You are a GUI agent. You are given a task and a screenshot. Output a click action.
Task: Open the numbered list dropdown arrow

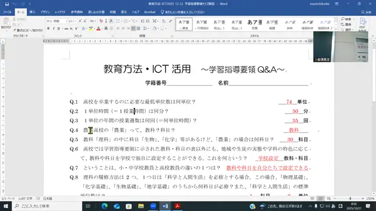pyautogui.click(x=129, y=21)
